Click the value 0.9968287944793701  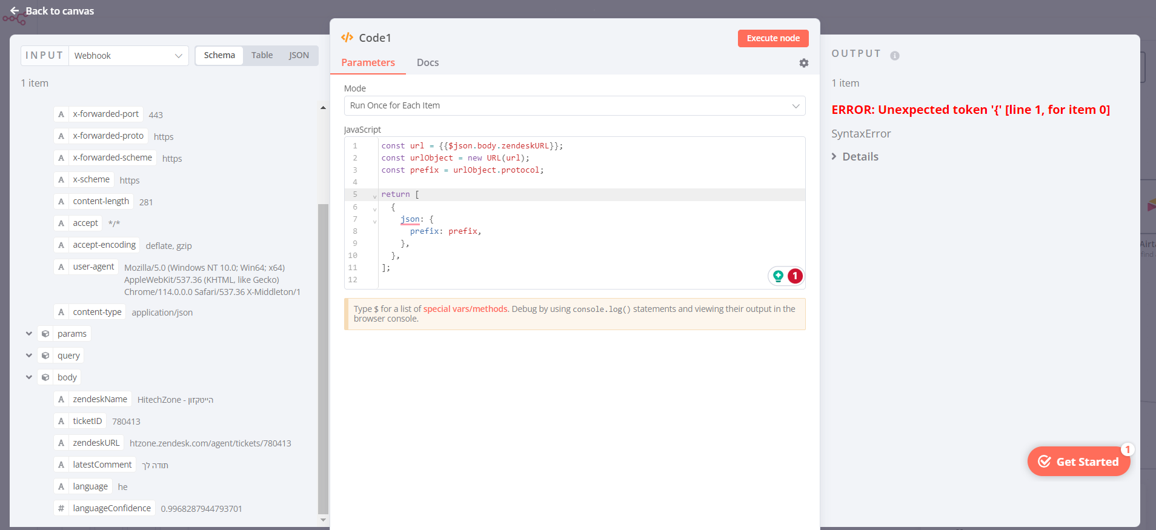coord(201,509)
